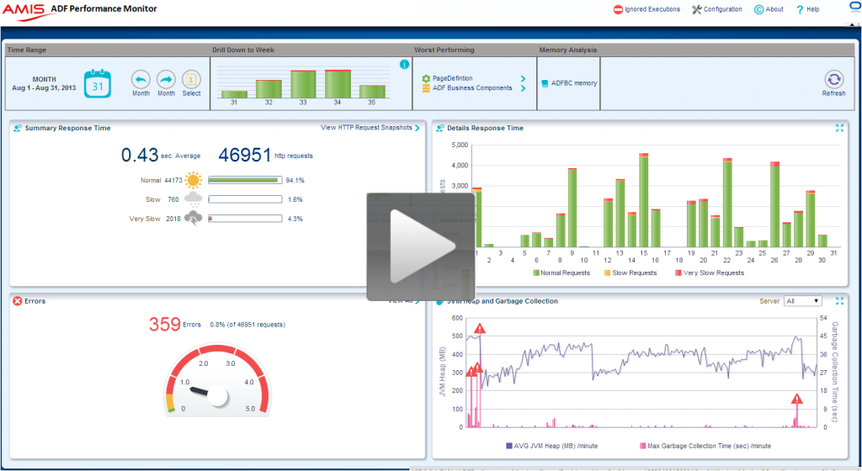Image resolution: width=862 pixels, height=471 pixels.
Task: Click the day 15 bar in chart
Action: click(x=644, y=200)
